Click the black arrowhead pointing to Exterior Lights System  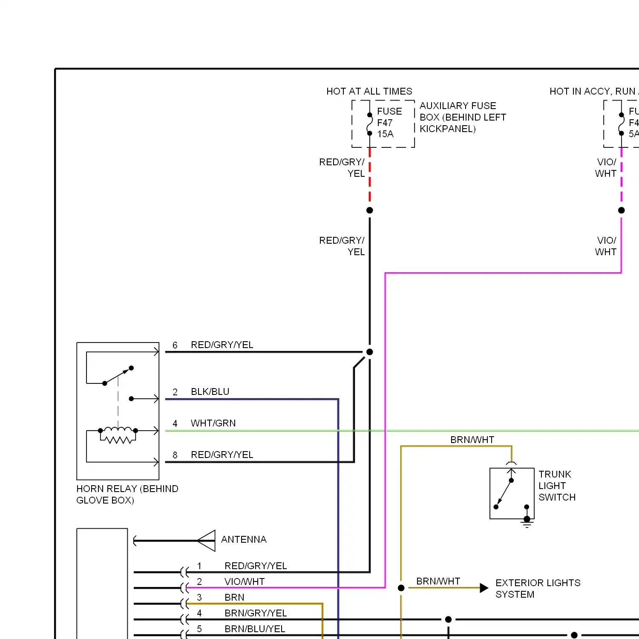(484, 588)
